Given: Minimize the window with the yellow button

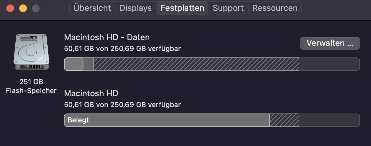Looking at the screenshot, I should pyautogui.click(x=23, y=8).
